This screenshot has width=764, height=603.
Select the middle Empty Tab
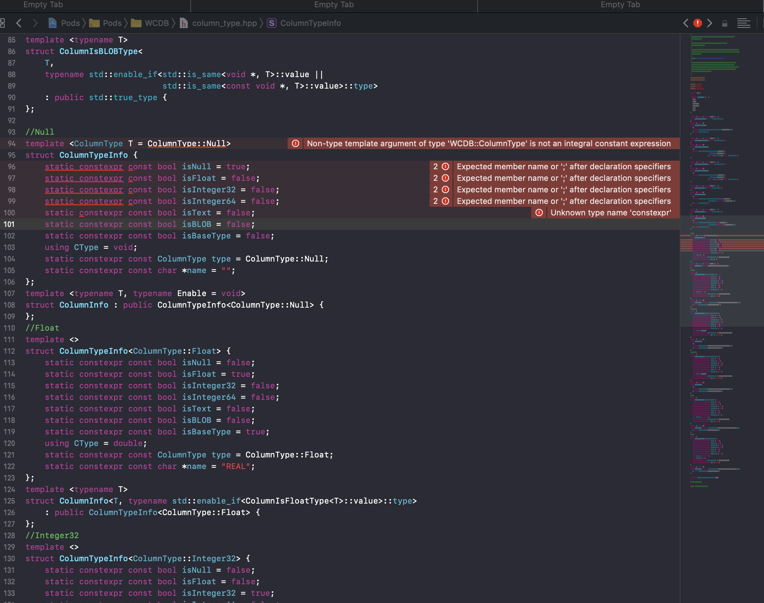(334, 5)
